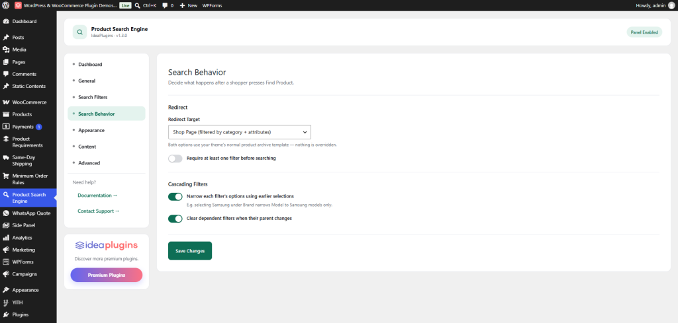This screenshot has width=678, height=323.
Task: Click the Product Search Engine header search icon
Action: point(79,32)
